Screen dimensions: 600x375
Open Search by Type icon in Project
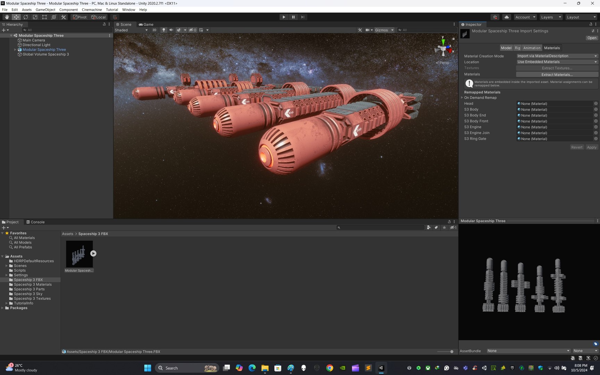(429, 227)
